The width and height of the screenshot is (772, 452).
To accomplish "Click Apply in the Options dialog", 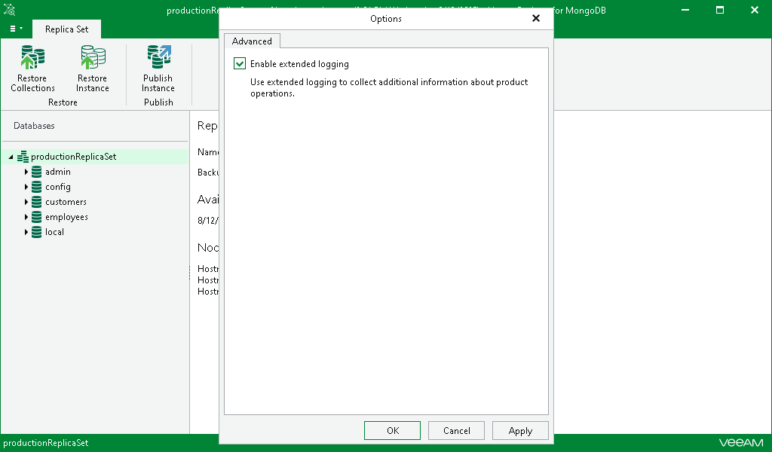I will pos(520,431).
